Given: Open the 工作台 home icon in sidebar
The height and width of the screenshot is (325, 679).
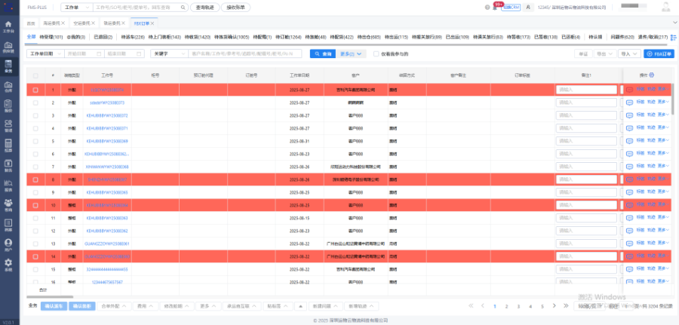Looking at the screenshot, I should pyautogui.click(x=8, y=25).
